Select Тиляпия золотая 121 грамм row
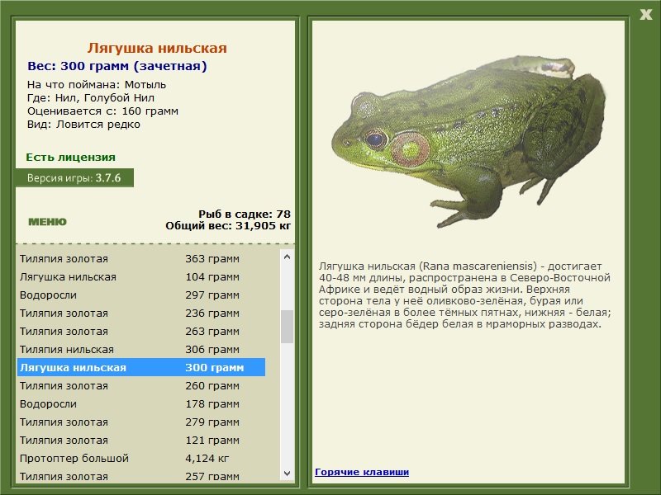This screenshot has height=495, width=661. tap(140, 440)
